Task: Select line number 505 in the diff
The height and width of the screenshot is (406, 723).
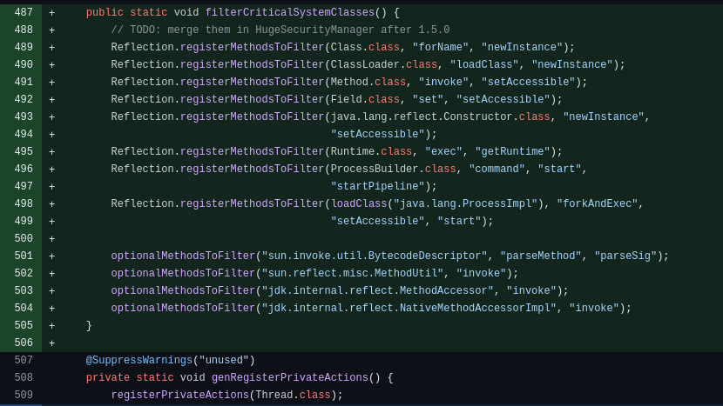Action: pos(24,325)
